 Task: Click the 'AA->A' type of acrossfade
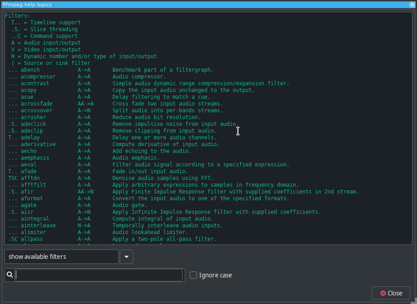pyautogui.click(x=86, y=104)
